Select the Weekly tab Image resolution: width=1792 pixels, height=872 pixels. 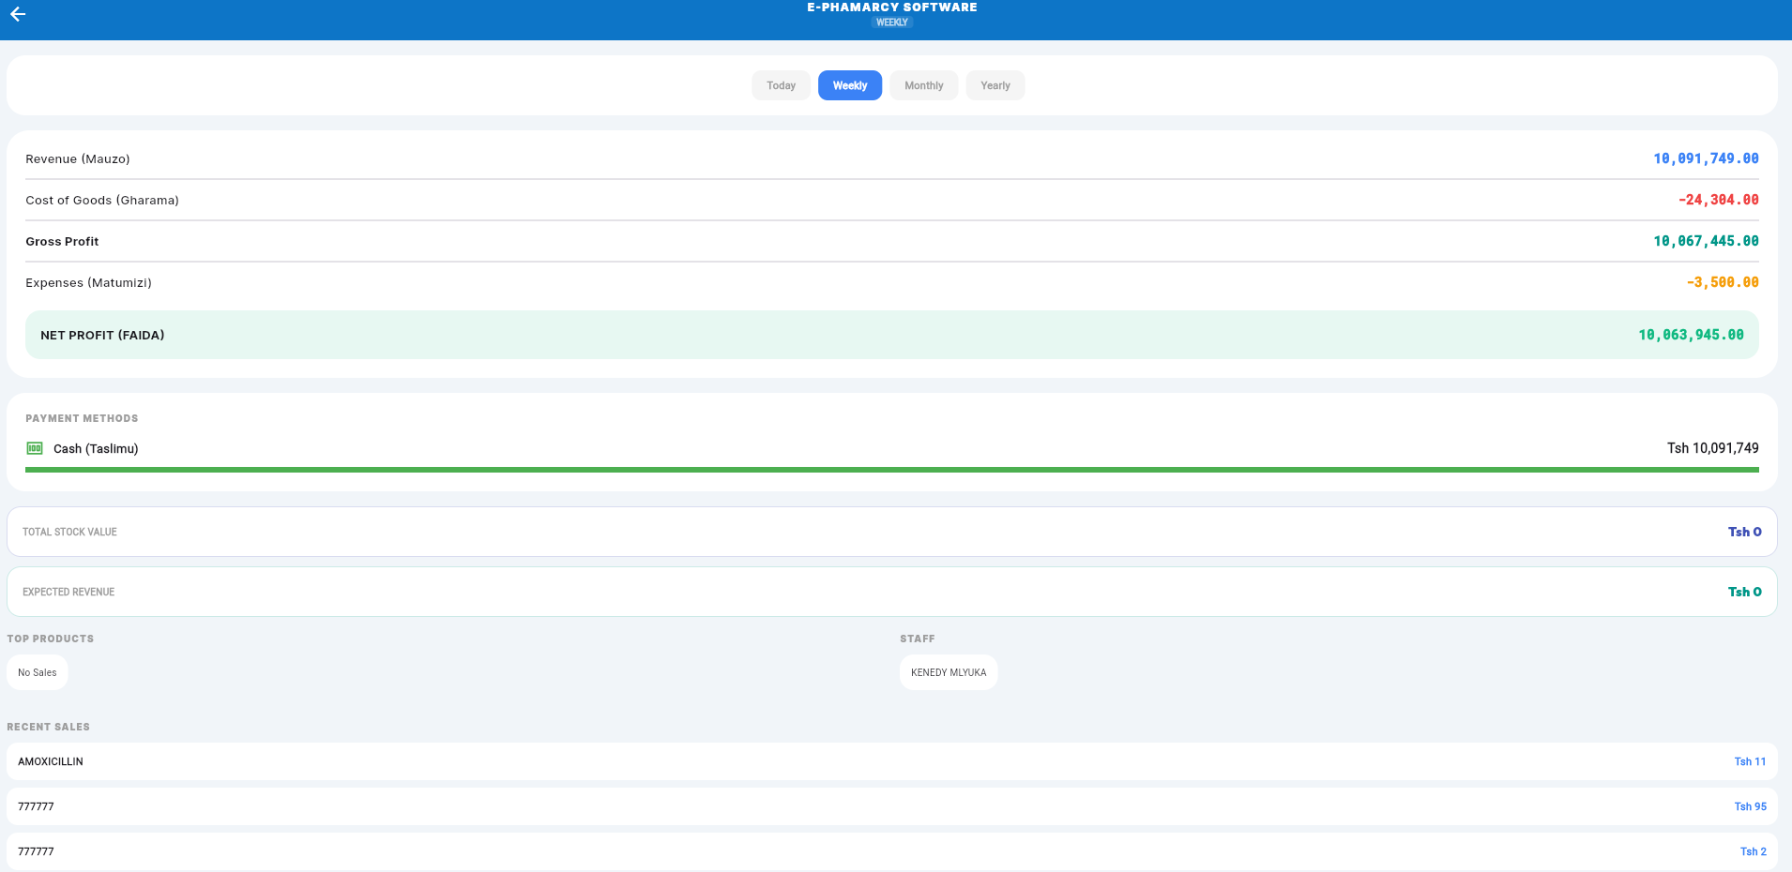(850, 85)
